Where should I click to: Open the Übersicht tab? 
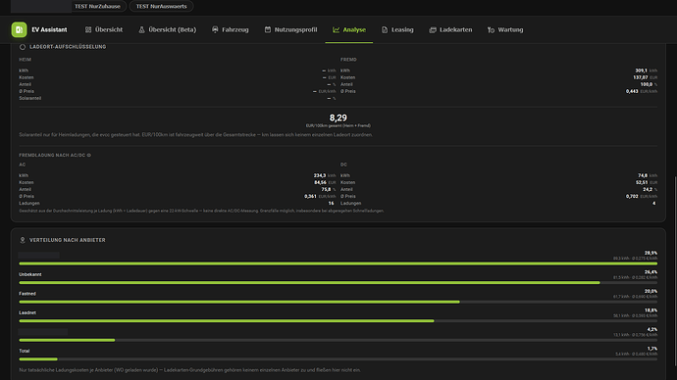pos(104,29)
